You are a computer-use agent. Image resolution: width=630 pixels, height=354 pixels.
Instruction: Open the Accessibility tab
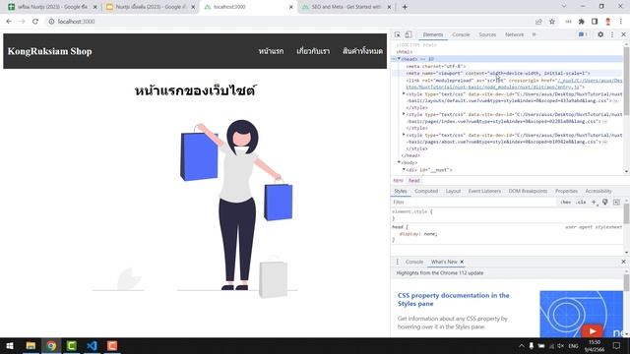point(598,191)
